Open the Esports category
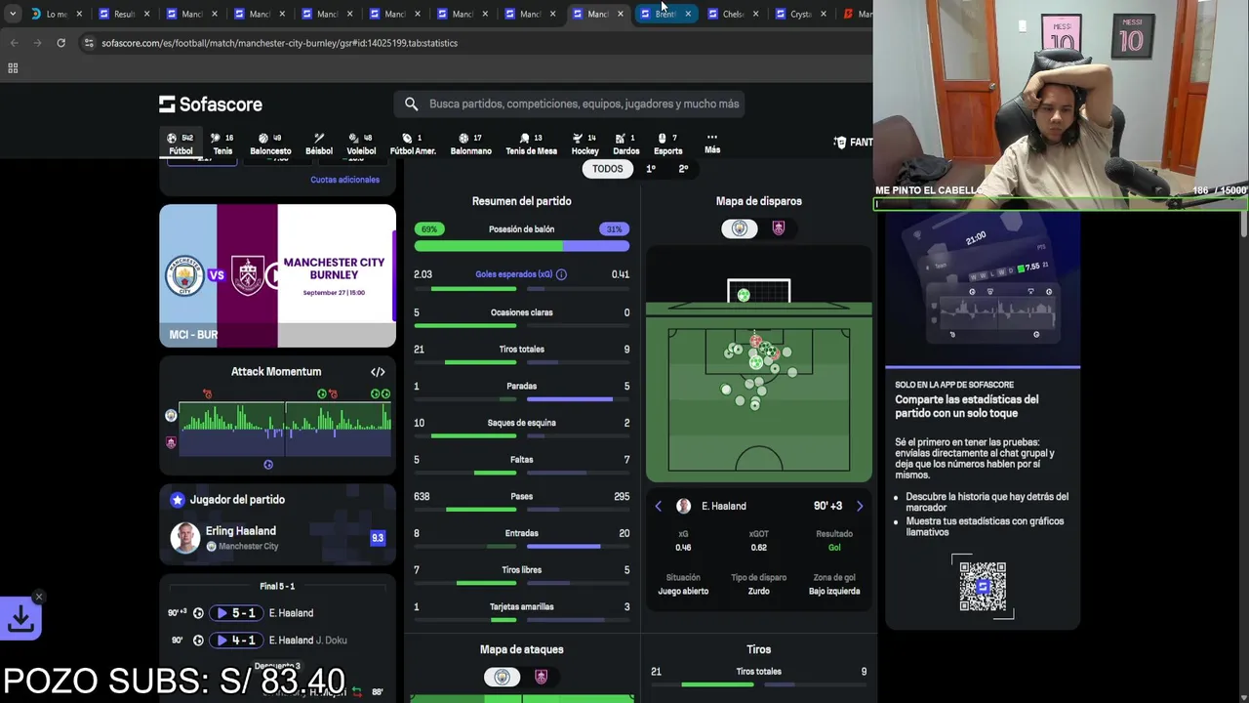This screenshot has width=1249, height=703. pyautogui.click(x=667, y=144)
